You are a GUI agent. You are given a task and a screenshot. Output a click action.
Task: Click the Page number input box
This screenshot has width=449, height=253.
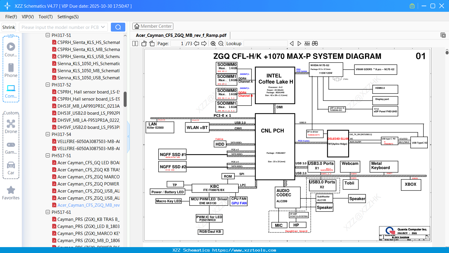tap(178, 43)
